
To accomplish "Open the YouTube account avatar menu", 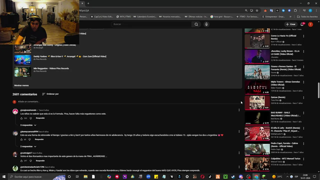I will (310, 24).
